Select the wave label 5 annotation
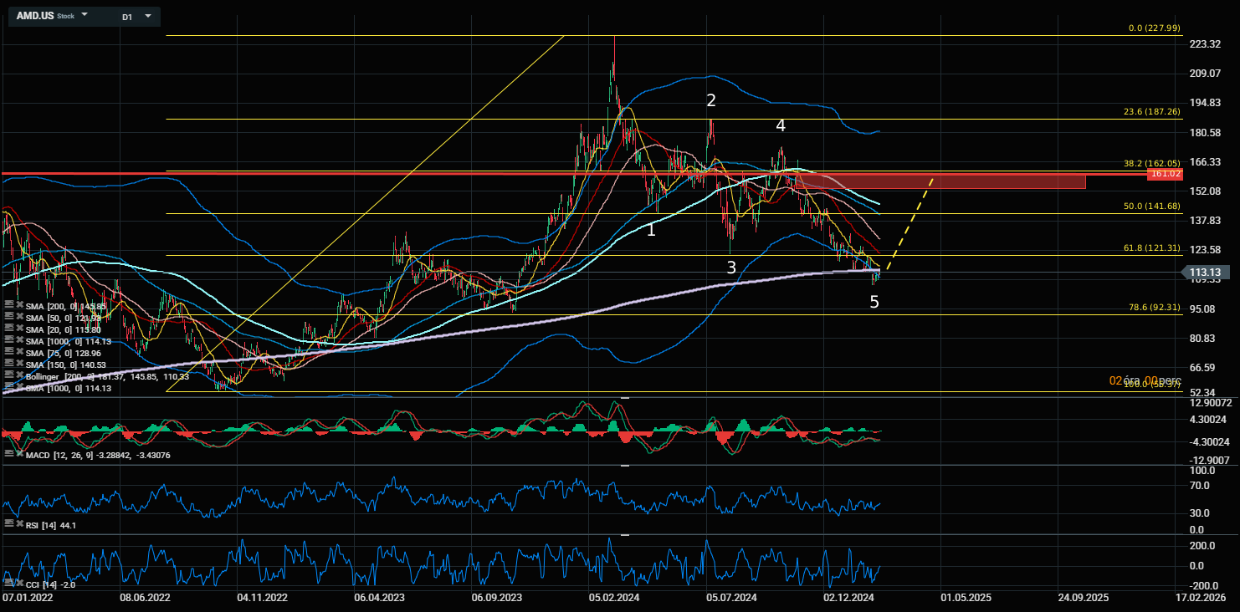This screenshot has width=1240, height=612. (874, 303)
